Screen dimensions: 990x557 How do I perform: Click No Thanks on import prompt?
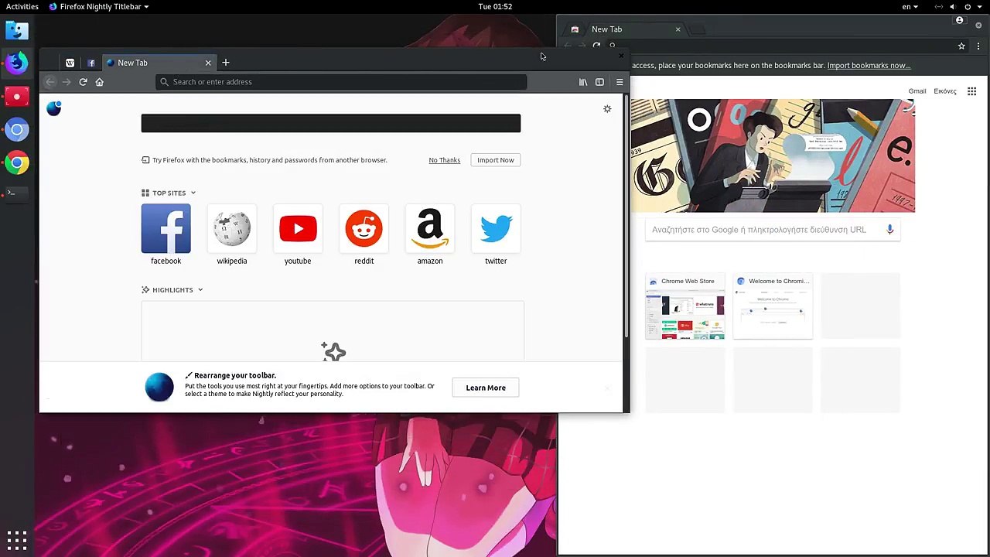coord(444,160)
